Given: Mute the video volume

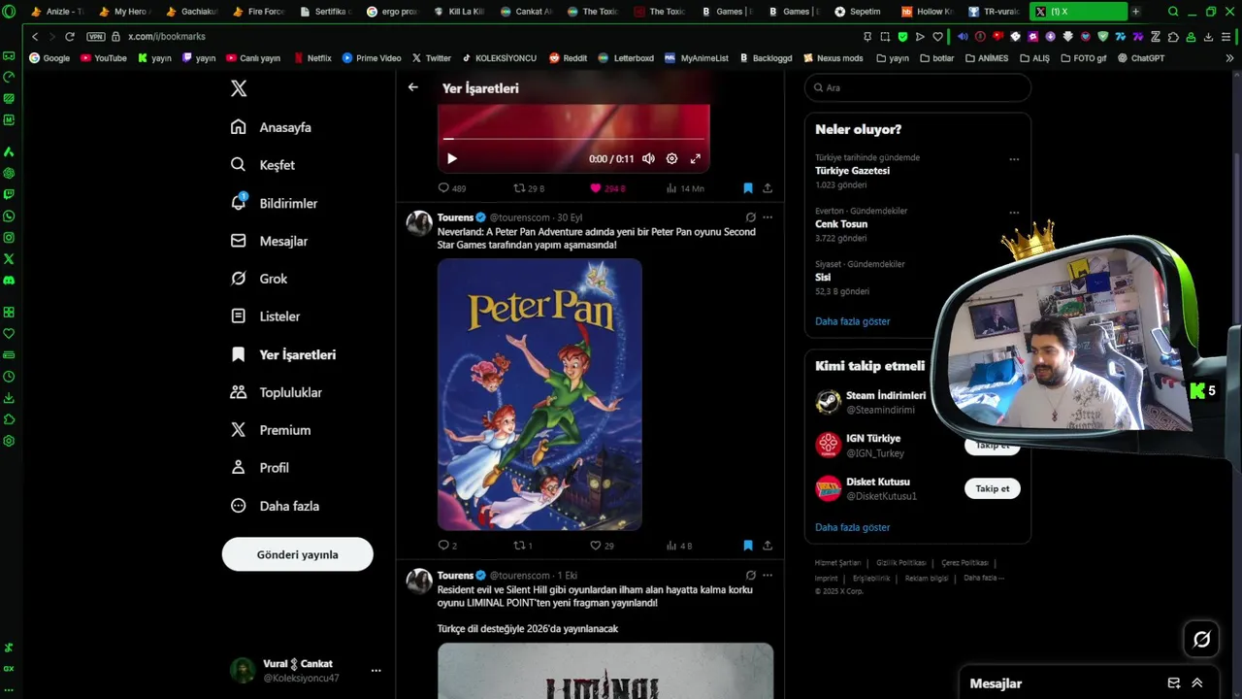Looking at the screenshot, I should pyautogui.click(x=648, y=158).
